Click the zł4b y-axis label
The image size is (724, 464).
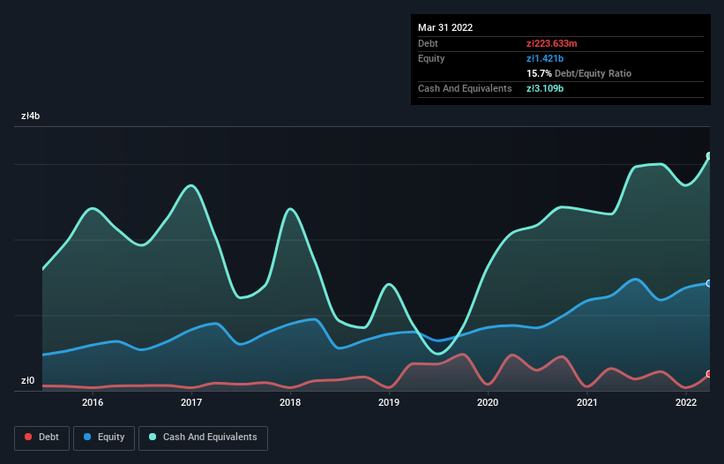31,116
